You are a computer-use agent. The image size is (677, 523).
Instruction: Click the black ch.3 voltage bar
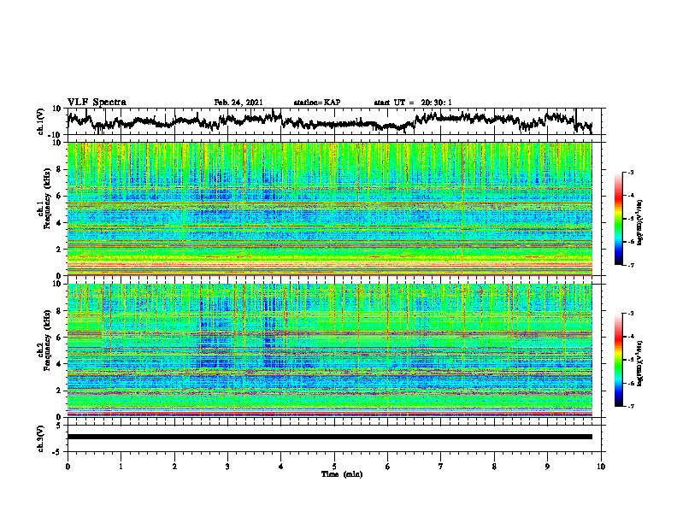(329, 437)
